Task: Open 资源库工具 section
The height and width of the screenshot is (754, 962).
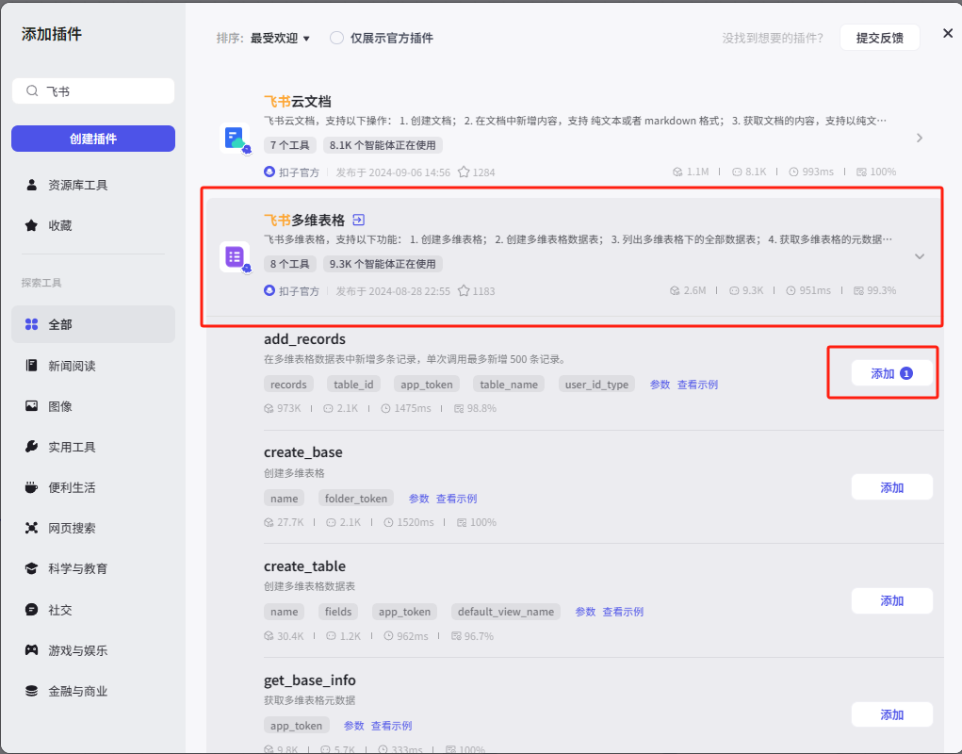Action: pos(93,186)
